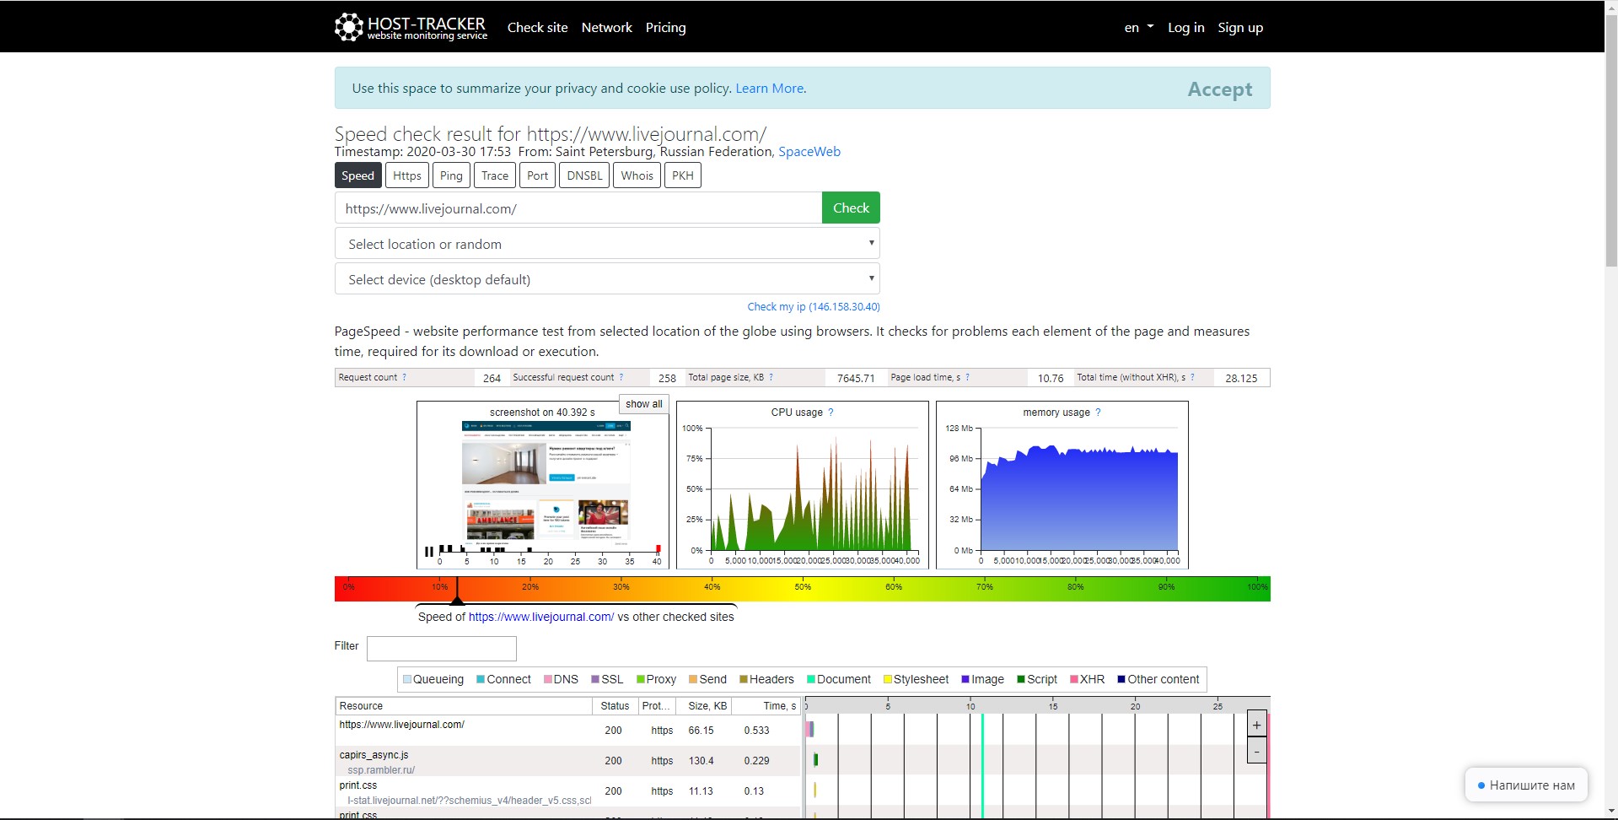Image resolution: width=1618 pixels, height=820 pixels.
Task: Open Network in top navigation
Action: (x=606, y=27)
